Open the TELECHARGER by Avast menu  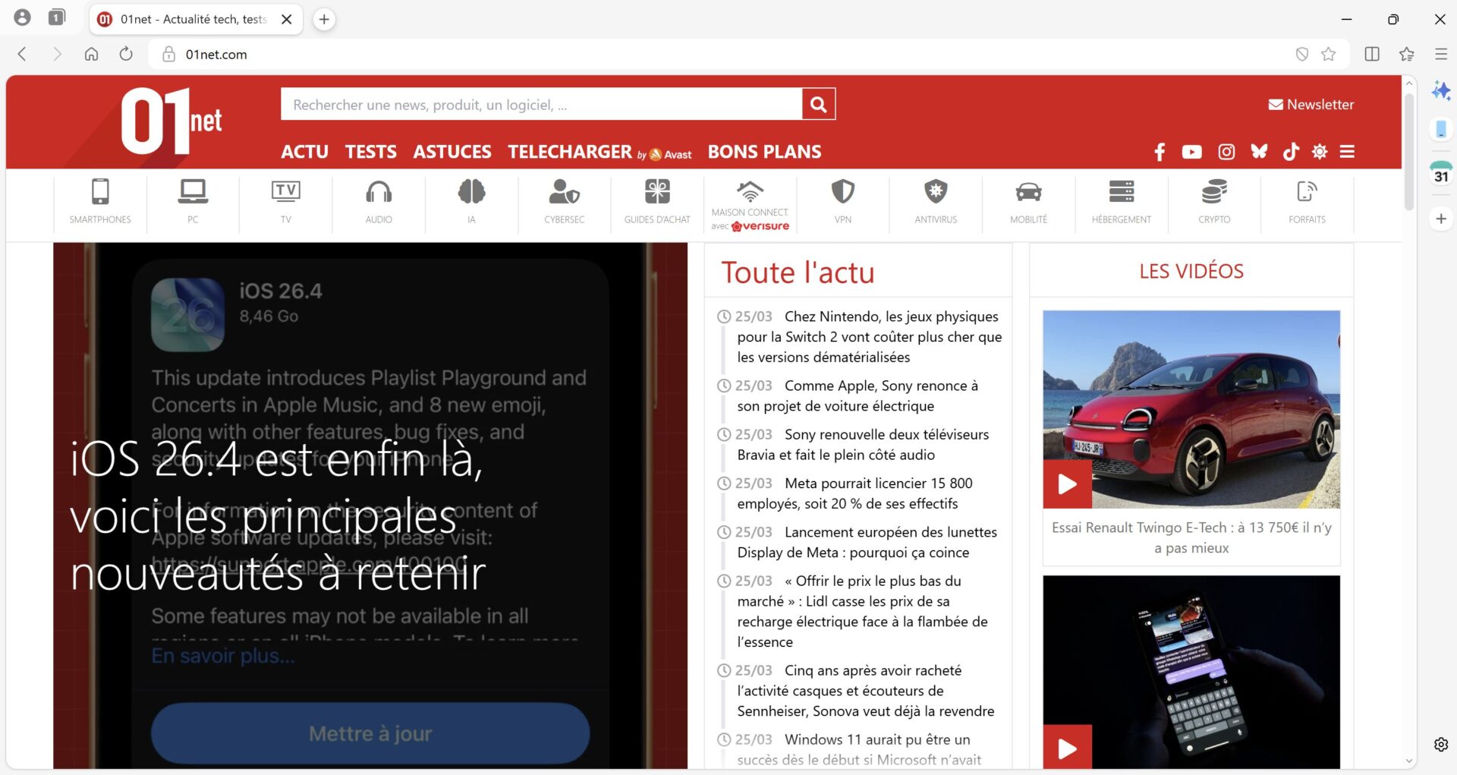coord(599,152)
